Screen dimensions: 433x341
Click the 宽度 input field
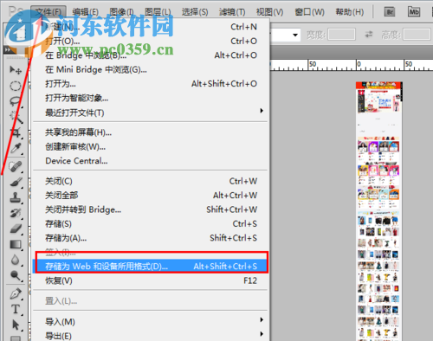[341, 35]
